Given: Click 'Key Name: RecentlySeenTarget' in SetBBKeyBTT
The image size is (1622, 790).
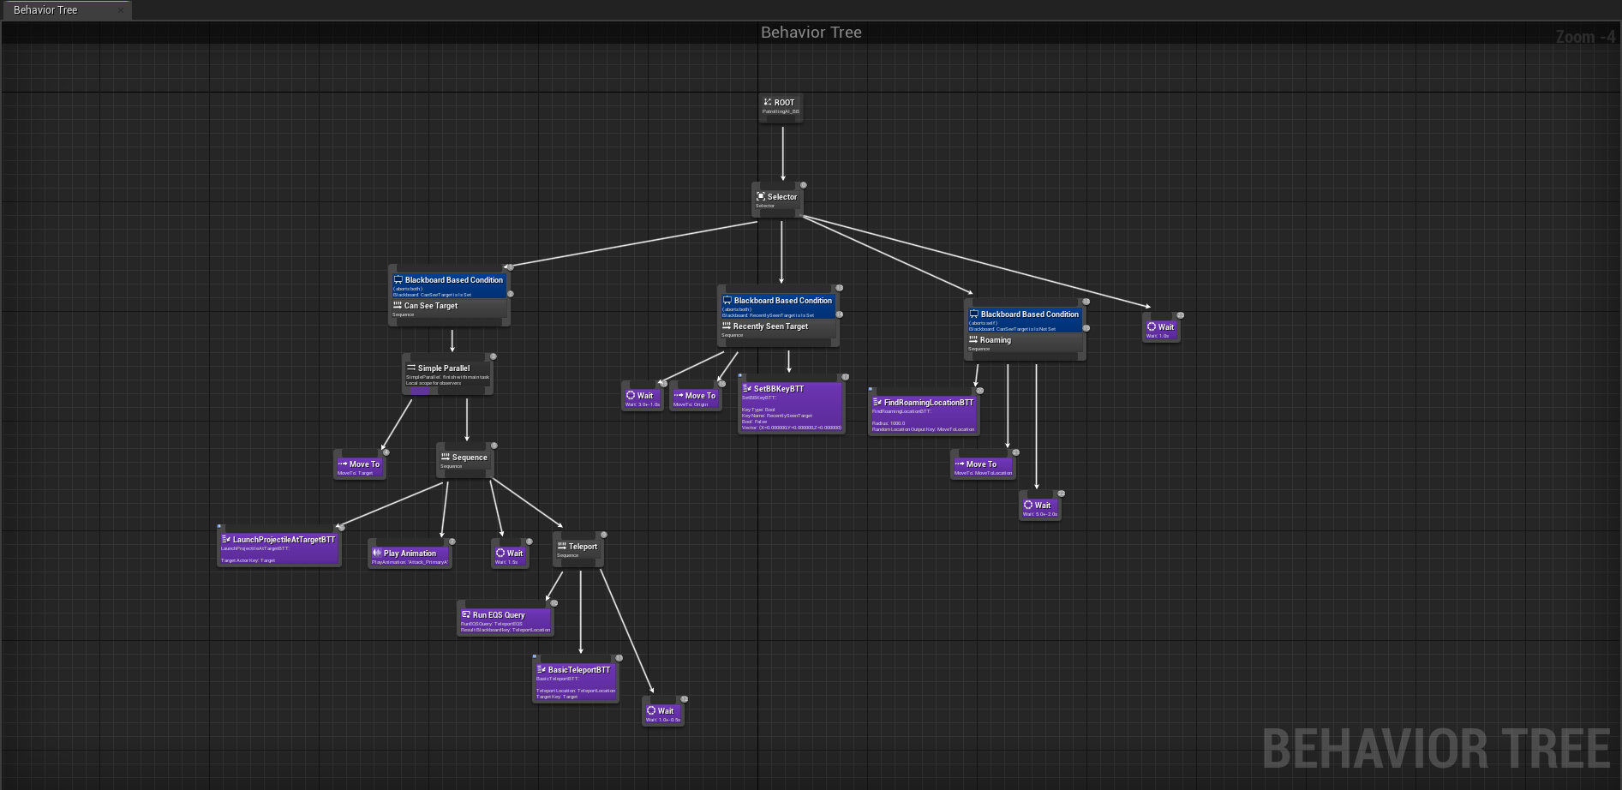Looking at the screenshot, I should (x=777, y=416).
